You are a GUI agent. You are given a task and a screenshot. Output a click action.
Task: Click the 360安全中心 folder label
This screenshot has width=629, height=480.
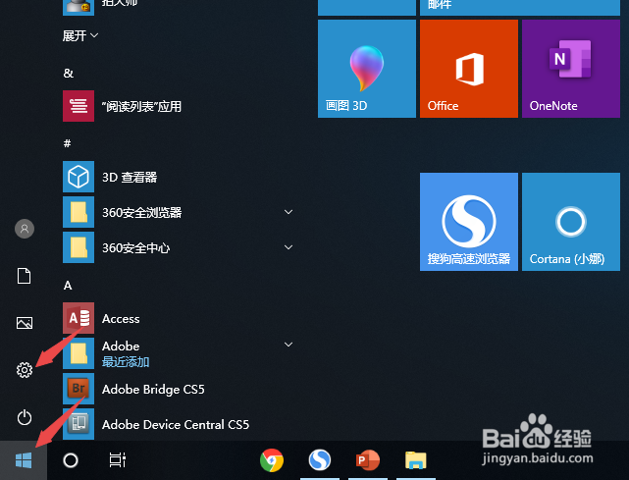coord(136,247)
